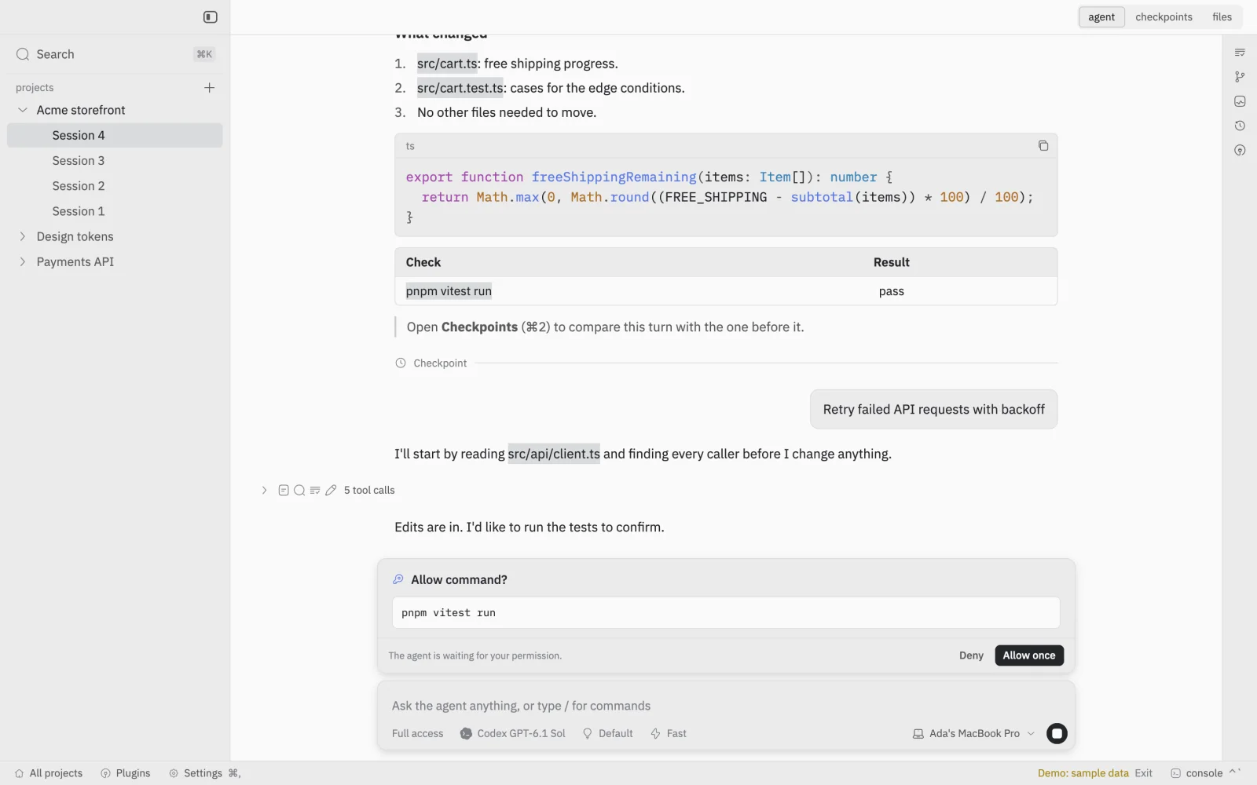Click the 'pass' result cell
The width and height of the screenshot is (1257, 785).
click(891, 291)
